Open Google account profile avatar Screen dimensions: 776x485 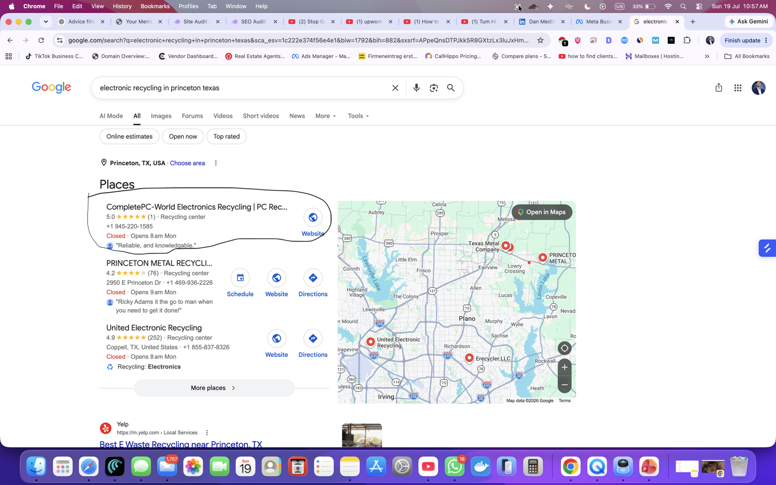[759, 88]
